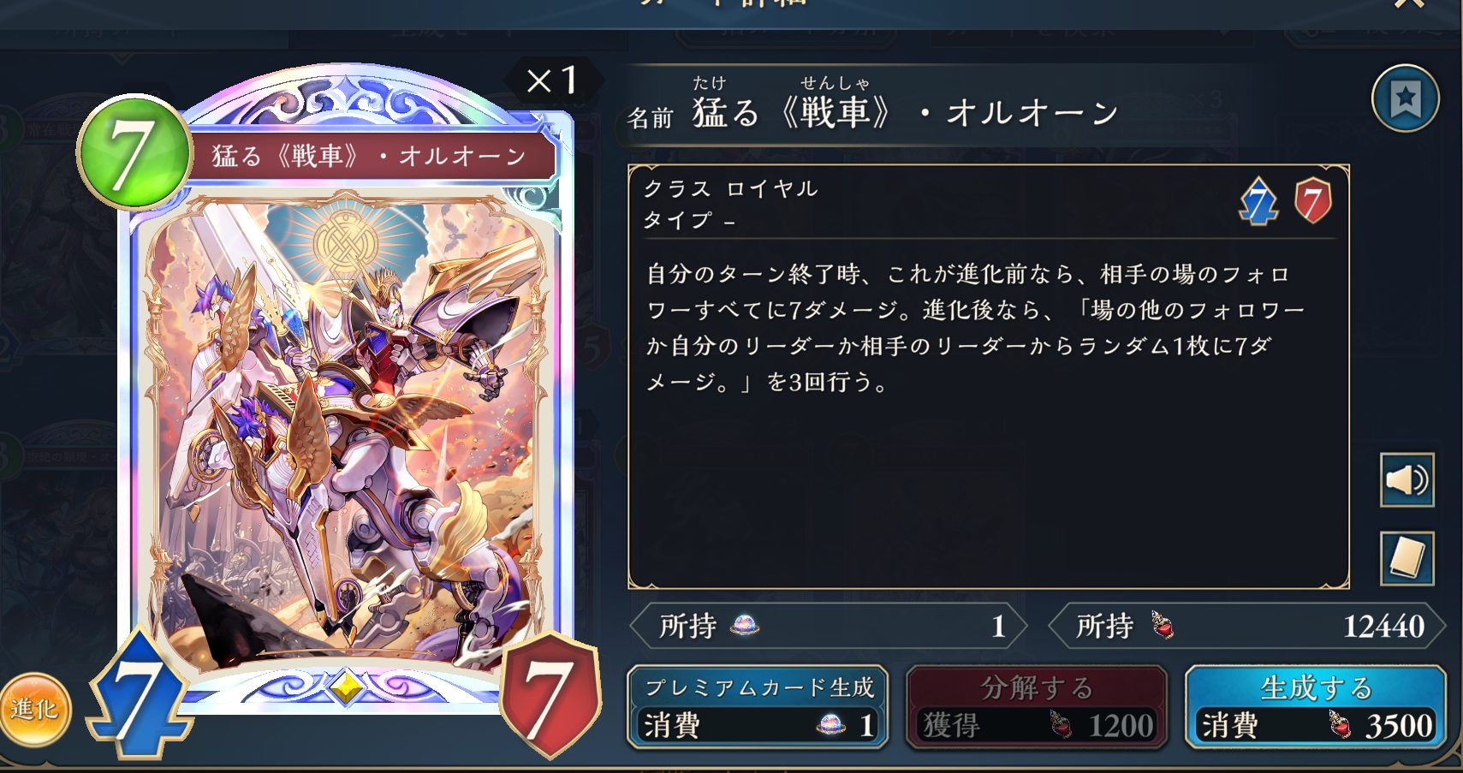
Task: Click プレミアムカード生成 premium create button
Action: point(758,708)
